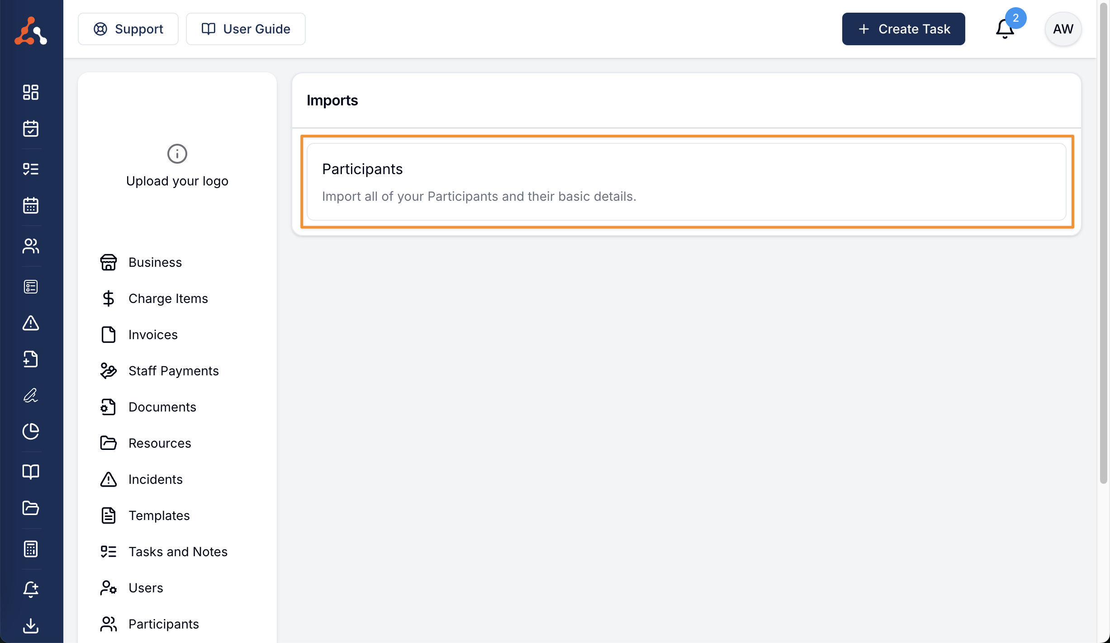1110x643 pixels.
Task: Select Charge Items in settings menu
Action: 168,298
